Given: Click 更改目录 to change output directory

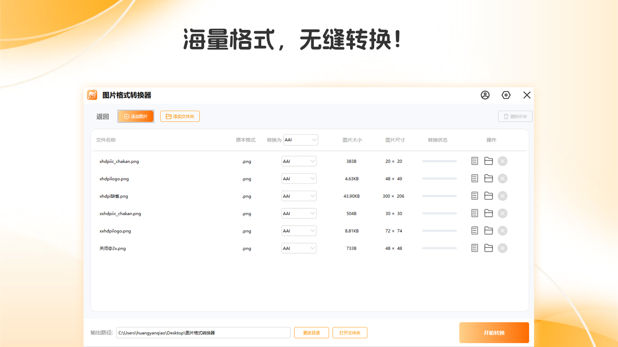Looking at the screenshot, I should pyautogui.click(x=311, y=333).
